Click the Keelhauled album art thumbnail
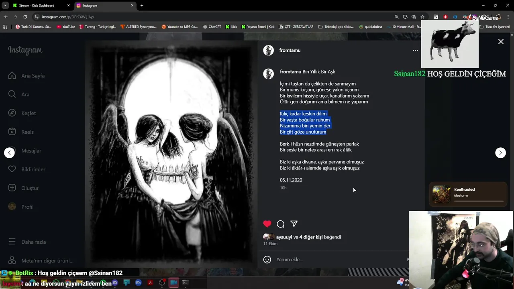 tap(441, 195)
